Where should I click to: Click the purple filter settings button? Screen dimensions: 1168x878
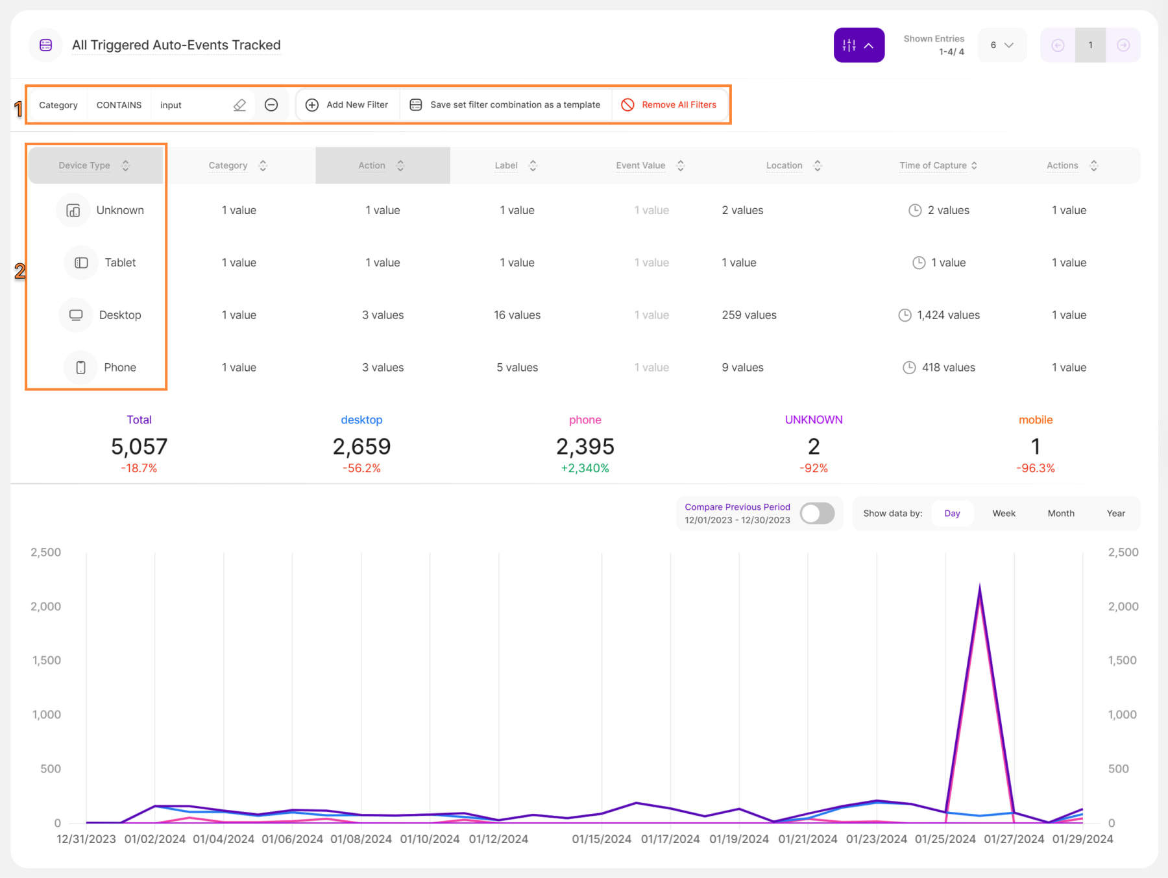(858, 45)
